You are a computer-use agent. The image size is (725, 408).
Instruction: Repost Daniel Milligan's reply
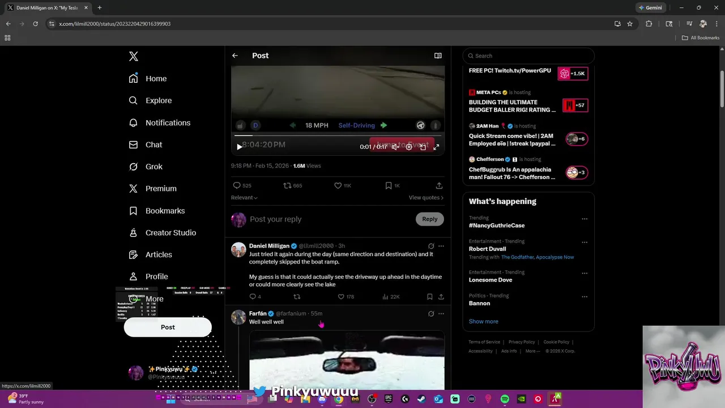pyautogui.click(x=297, y=296)
